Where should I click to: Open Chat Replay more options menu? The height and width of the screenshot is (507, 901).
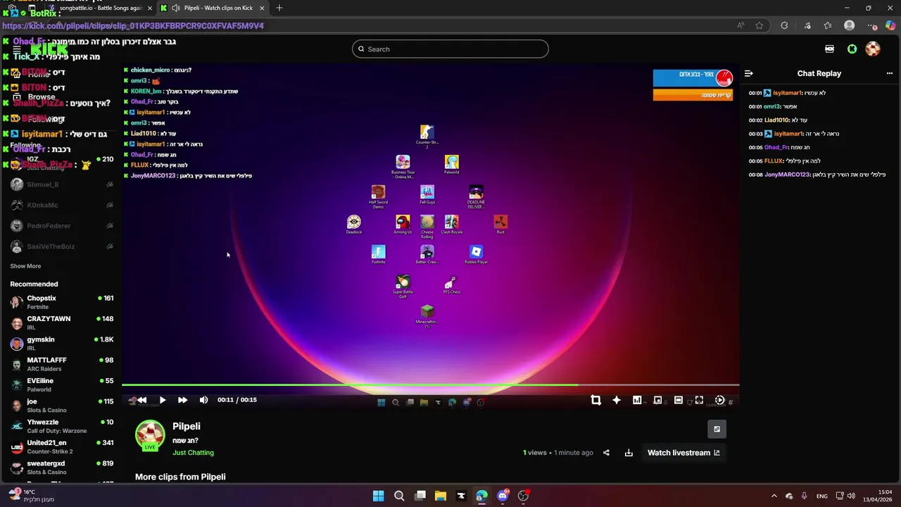pyautogui.click(x=890, y=73)
